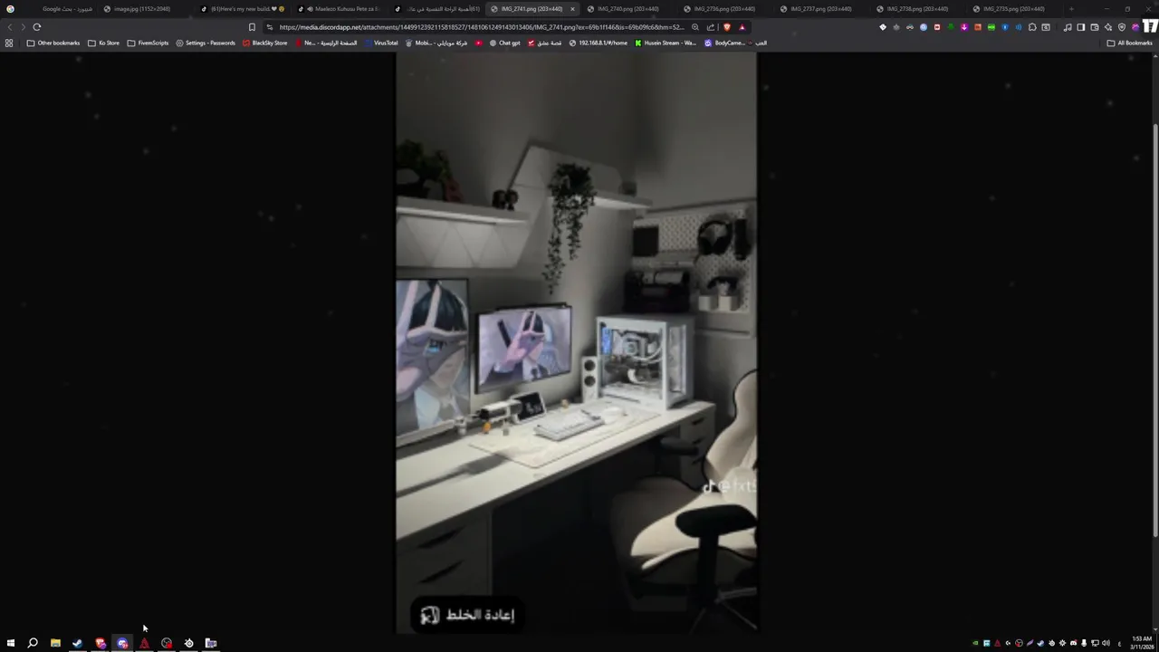Open the volume speaker icon in system tray
1159x652 pixels.
click(1106, 643)
